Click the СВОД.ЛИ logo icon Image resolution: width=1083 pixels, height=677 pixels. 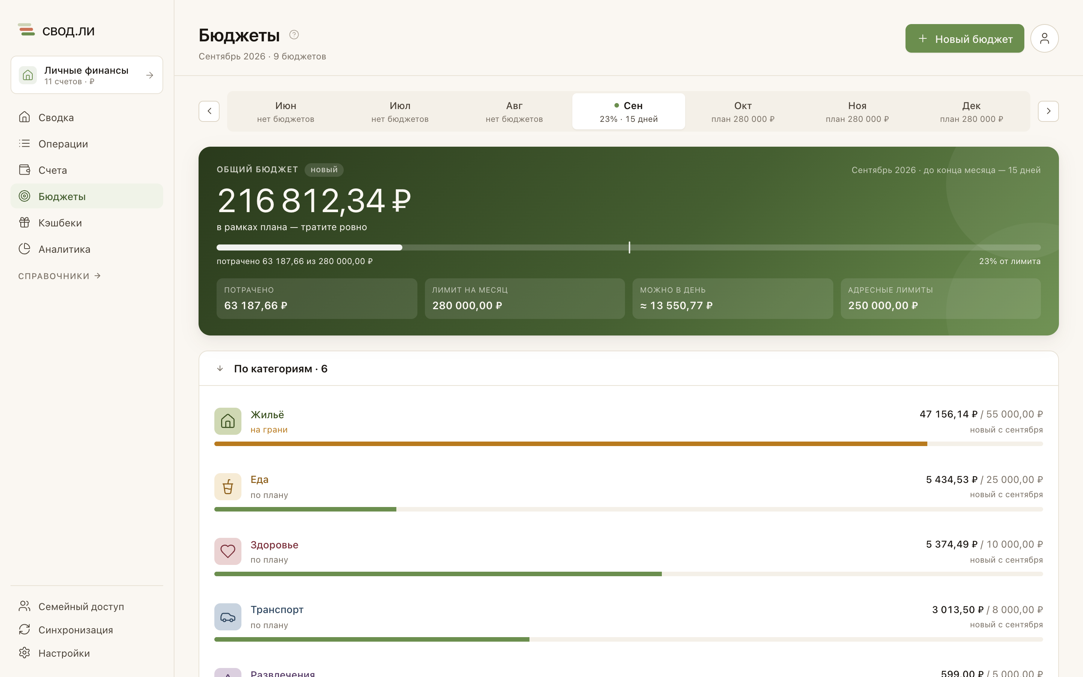(26, 30)
